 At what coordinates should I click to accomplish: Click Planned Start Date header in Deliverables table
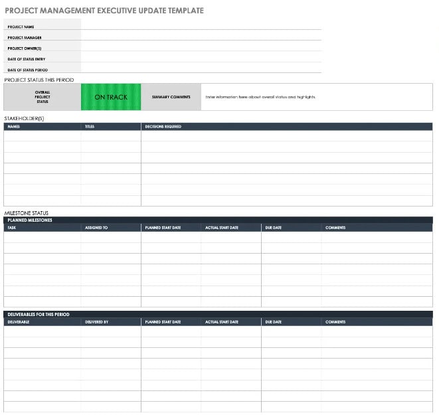pyautogui.click(x=171, y=322)
